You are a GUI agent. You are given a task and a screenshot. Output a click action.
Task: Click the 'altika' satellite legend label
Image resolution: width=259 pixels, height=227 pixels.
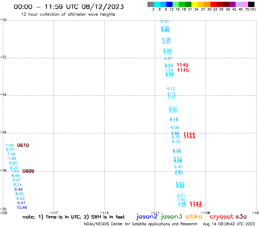tap(194, 217)
